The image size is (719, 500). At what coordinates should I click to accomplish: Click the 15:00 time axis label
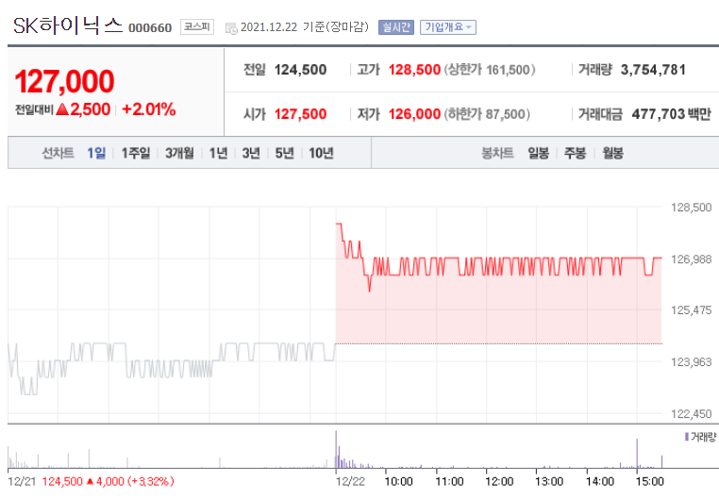[650, 482]
